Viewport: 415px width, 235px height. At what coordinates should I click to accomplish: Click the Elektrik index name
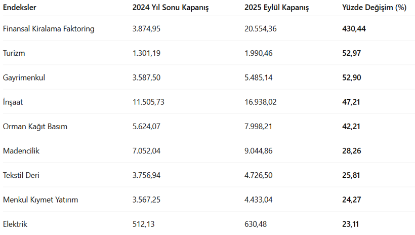[15, 224]
